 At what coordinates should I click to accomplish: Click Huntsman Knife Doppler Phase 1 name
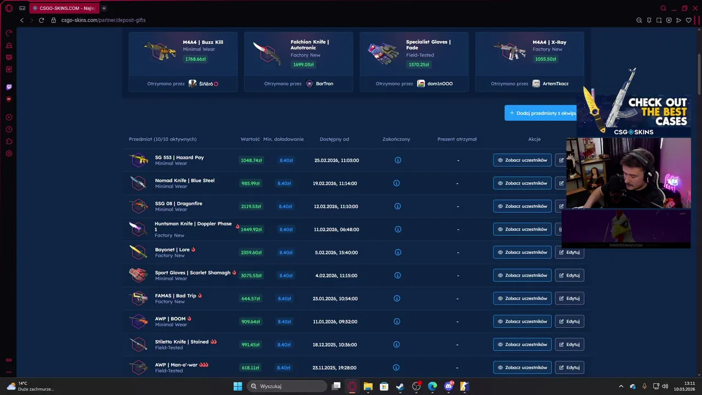click(x=193, y=226)
